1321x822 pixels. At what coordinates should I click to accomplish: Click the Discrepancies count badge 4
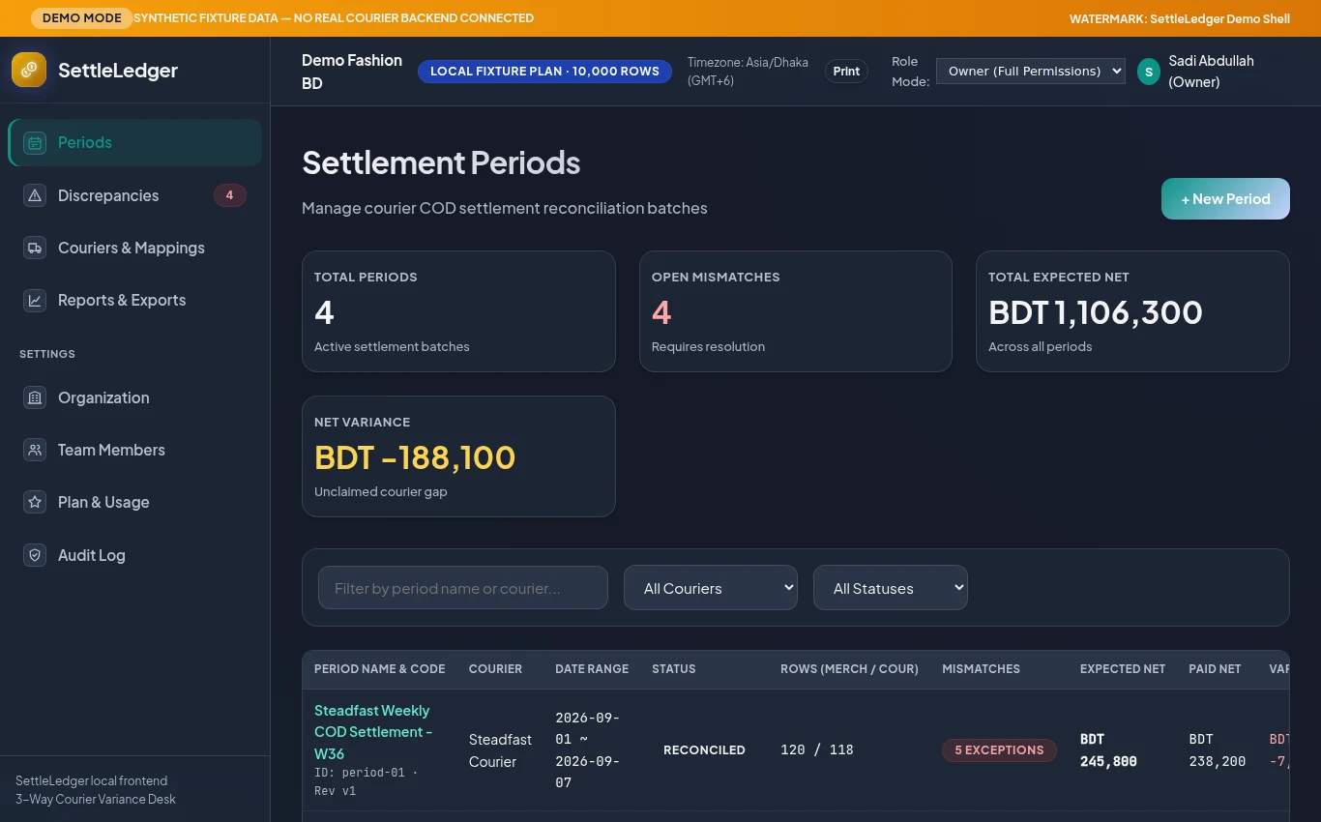pyautogui.click(x=229, y=195)
